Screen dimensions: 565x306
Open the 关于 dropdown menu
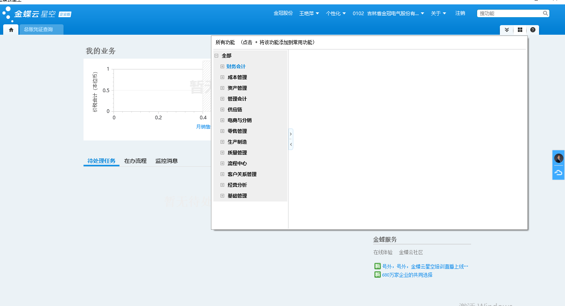click(x=438, y=13)
